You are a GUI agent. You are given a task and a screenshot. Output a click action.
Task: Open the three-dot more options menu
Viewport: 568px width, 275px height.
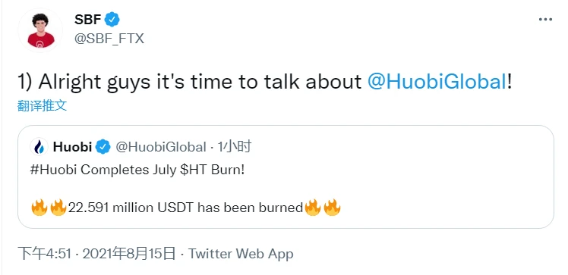point(545,20)
